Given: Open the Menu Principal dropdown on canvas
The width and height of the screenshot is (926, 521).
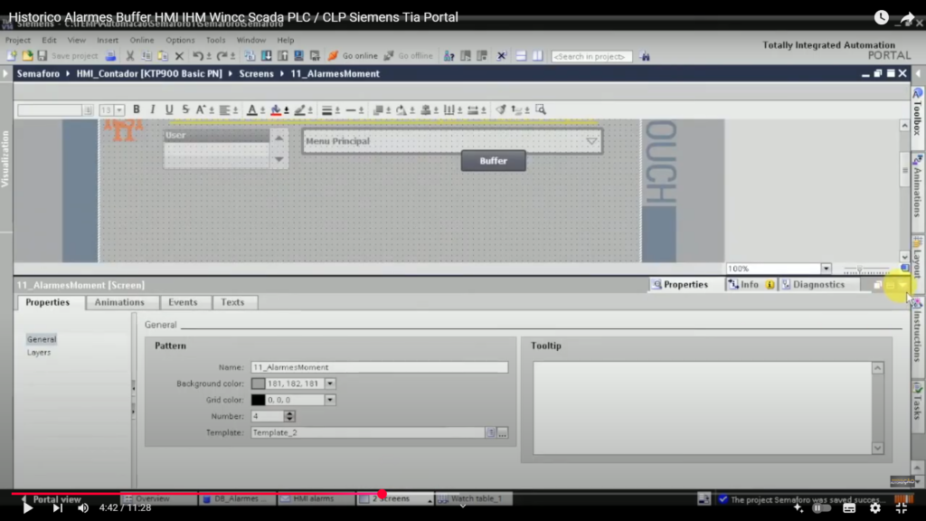Looking at the screenshot, I should tap(591, 141).
